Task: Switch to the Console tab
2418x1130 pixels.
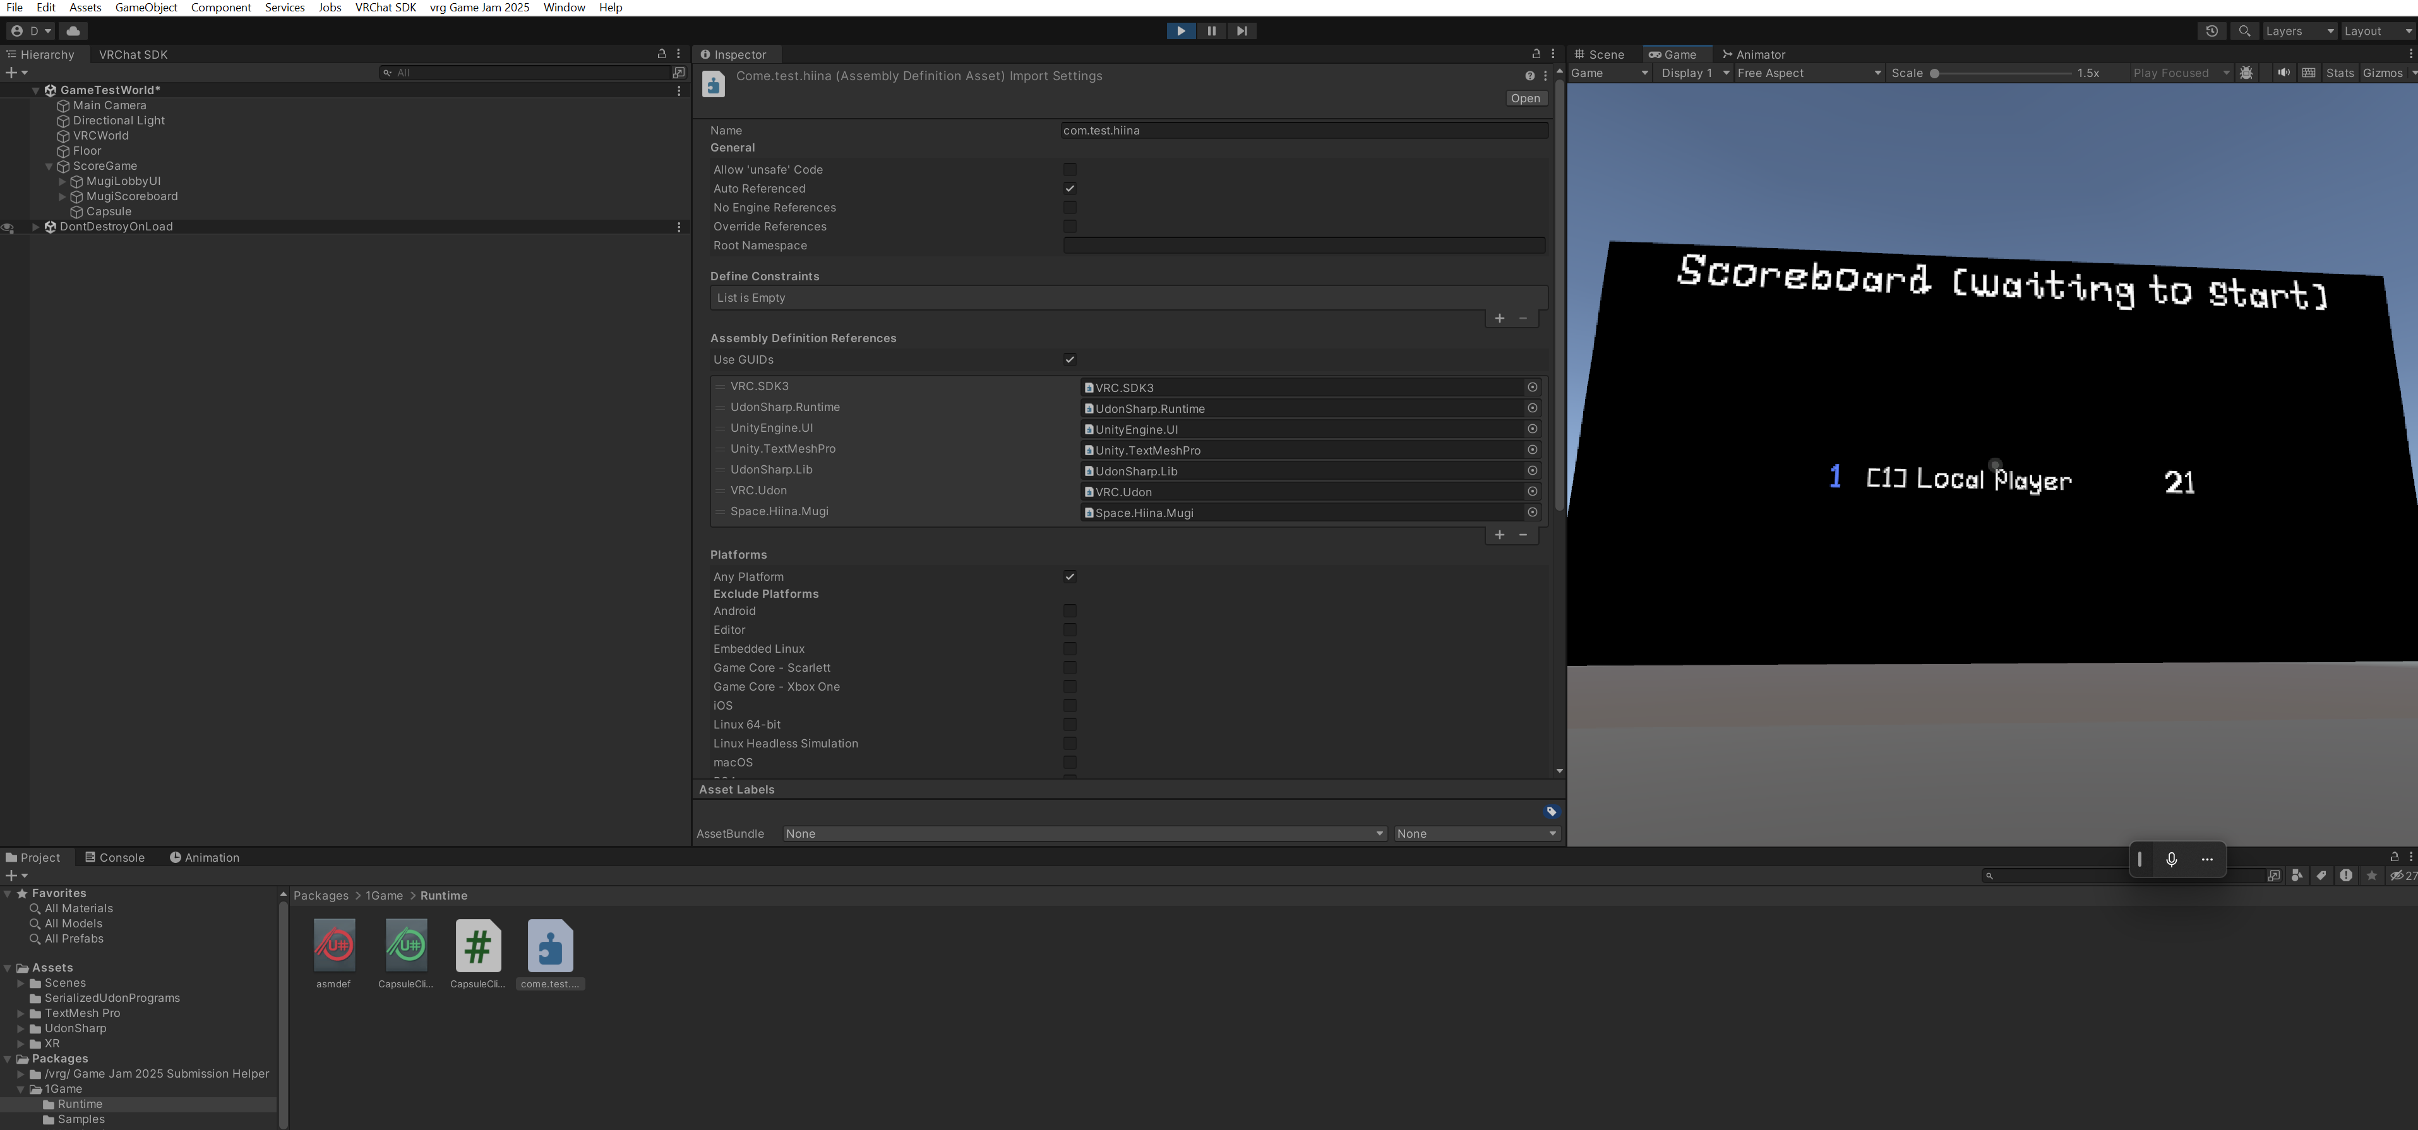Action: pyautogui.click(x=114, y=858)
